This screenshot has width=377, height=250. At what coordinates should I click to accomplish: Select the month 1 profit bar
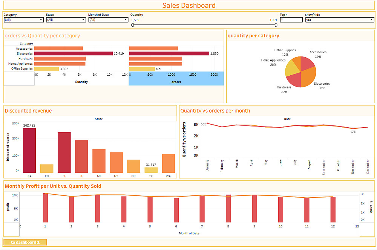pos(45,208)
